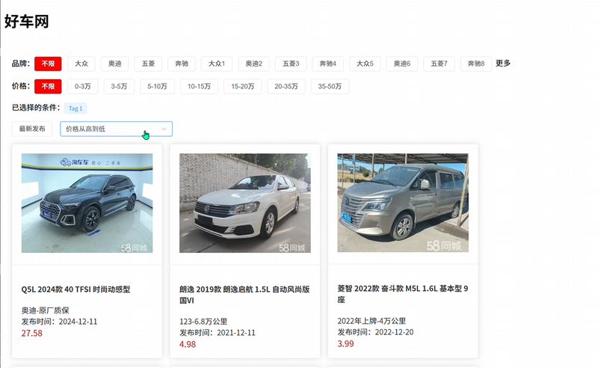The height and width of the screenshot is (368, 598).
Task: Choose the 奔驰4 brand tag
Action: (x=328, y=64)
